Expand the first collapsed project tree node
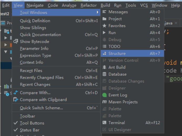The width and height of the screenshot is (182, 136). [x=6, y=38]
